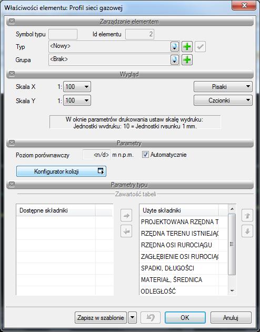Open the Czcionki dropdown button
Image resolution: width=260 pixels, height=332 pixels.
223,100
